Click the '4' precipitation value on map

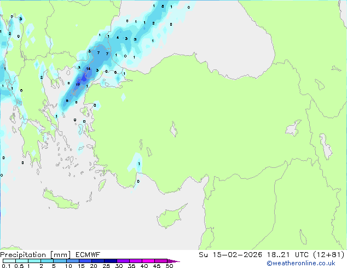point(118,38)
